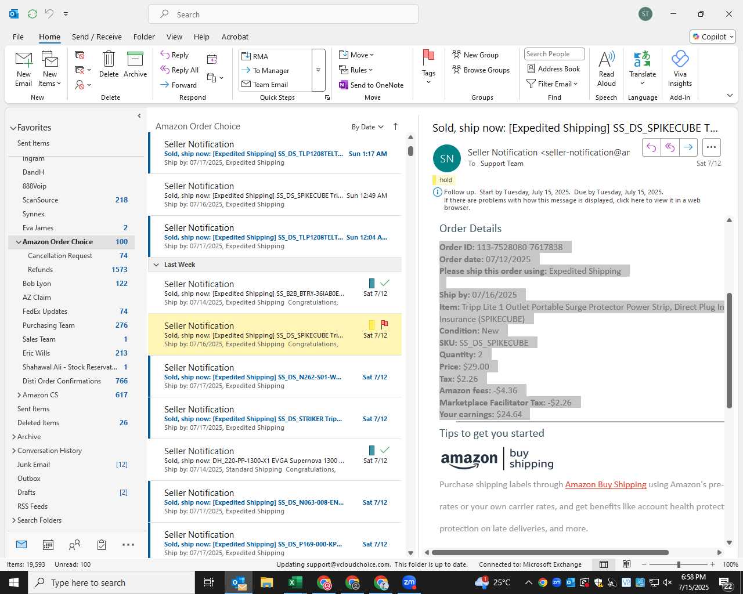743x594 pixels.
Task: Click Forward arrow in reading pane header
Action: click(688, 147)
